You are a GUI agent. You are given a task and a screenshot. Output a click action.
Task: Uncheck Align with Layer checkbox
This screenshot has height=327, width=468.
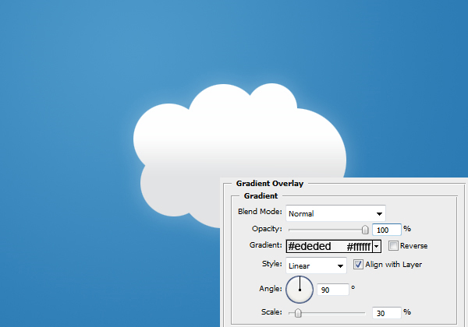pos(358,265)
